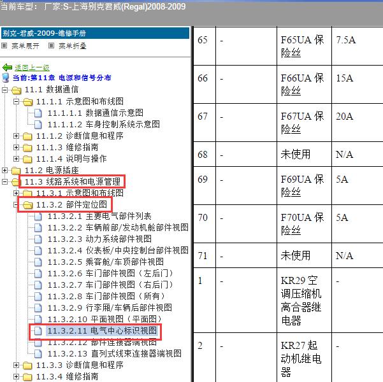Viewport: 383px width, 382px height.
Task: Click the folder icon of 11.1.1 示意图和布线图
Action: [27, 101]
